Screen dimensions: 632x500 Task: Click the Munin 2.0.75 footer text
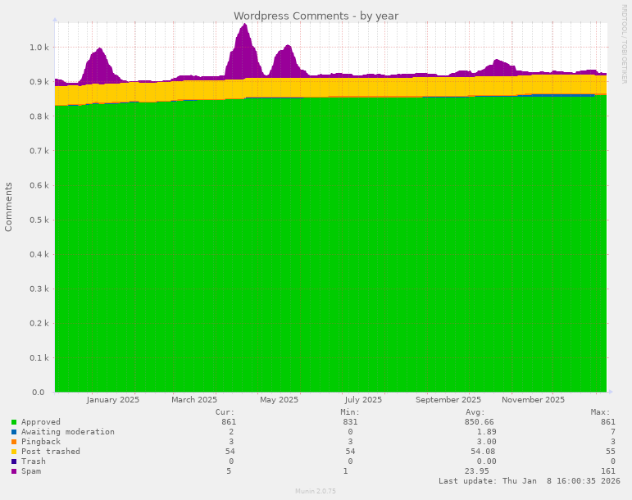(316, 492)
